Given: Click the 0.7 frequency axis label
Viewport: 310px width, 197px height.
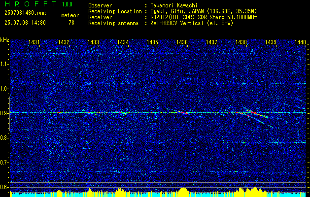Looking at the screenshot, I should point(4,163).
